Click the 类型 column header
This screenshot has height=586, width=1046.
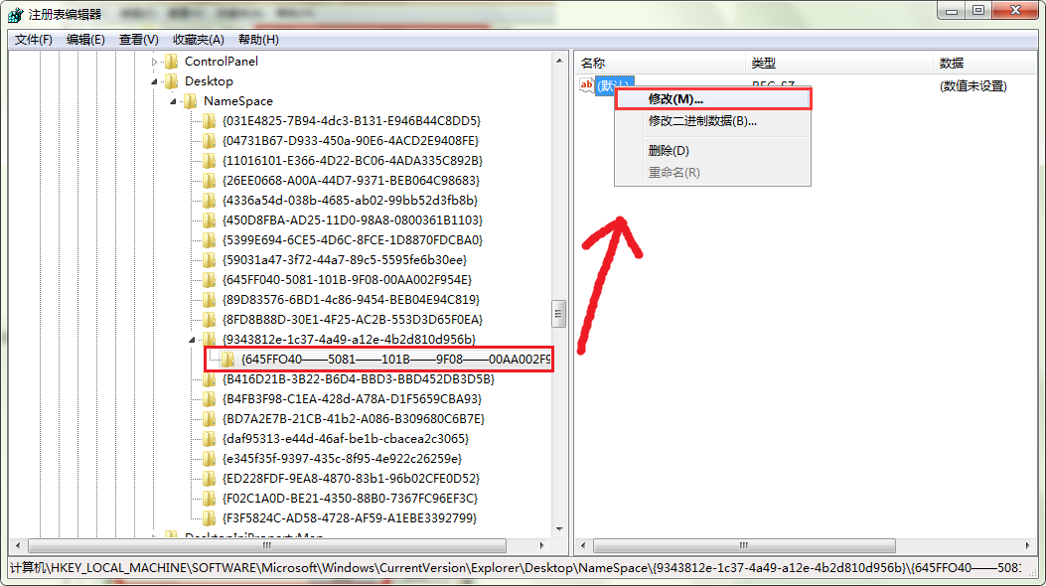tap(763, 64)
